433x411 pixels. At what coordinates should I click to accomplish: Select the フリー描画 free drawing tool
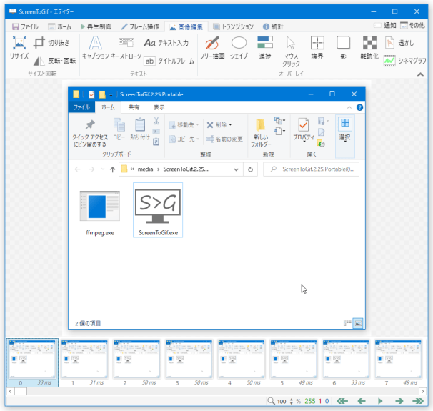click(x=211, y=47)
